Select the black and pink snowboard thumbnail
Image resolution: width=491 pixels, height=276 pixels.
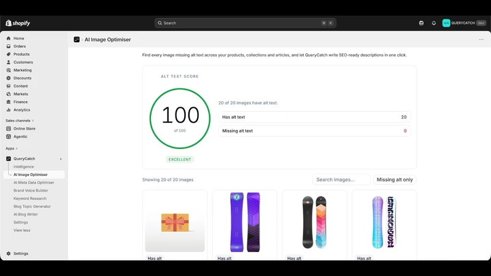(314, 222)
